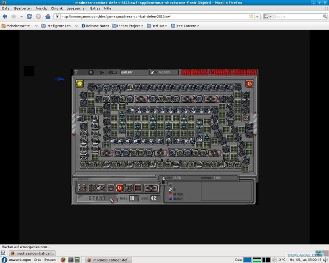Click the game play arrow button
Screen dimensions: 329x263
point(102,72)
